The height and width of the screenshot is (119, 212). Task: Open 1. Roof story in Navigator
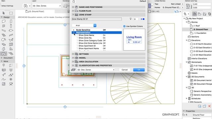pos(196,26)
